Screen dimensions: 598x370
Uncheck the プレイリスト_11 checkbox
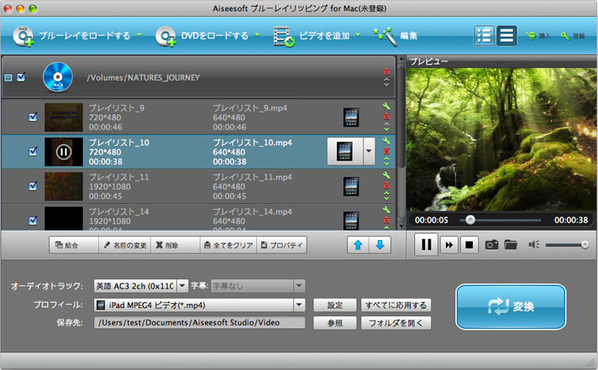click(x=34, y=186)
